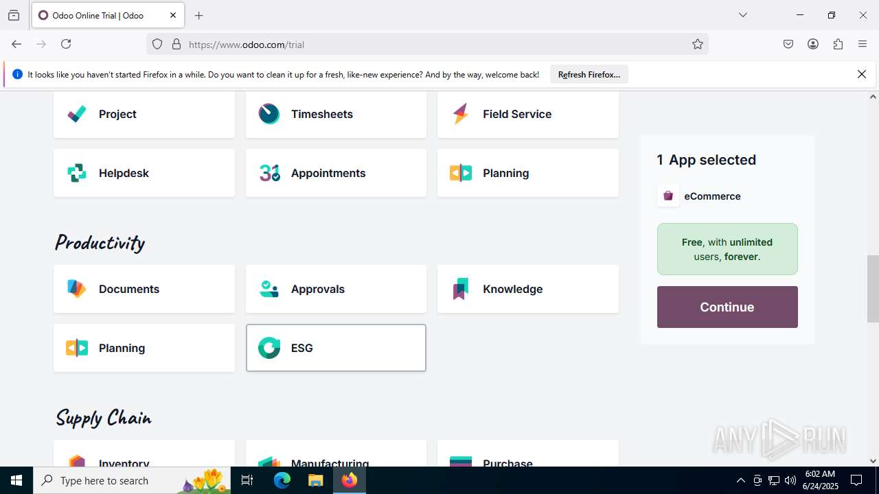
Task: Select the Field Service app card
Action: coord(528,114)
